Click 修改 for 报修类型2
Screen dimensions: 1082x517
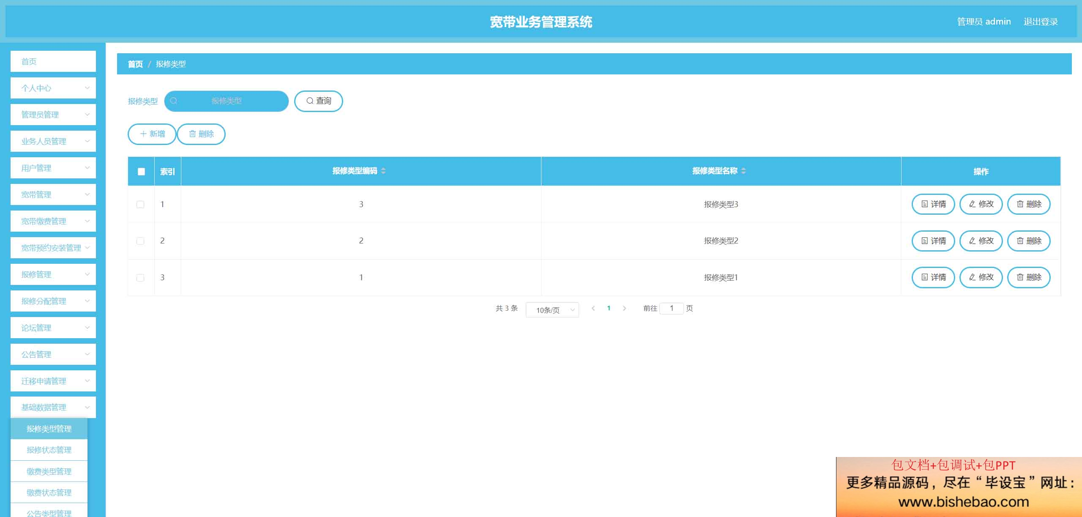click(981, 241)
